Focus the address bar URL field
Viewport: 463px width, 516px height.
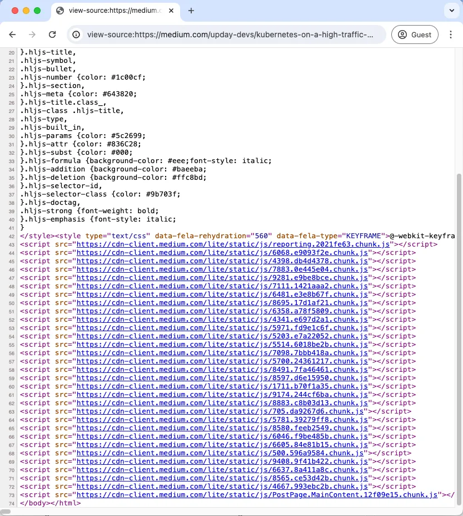coord(230,35)
